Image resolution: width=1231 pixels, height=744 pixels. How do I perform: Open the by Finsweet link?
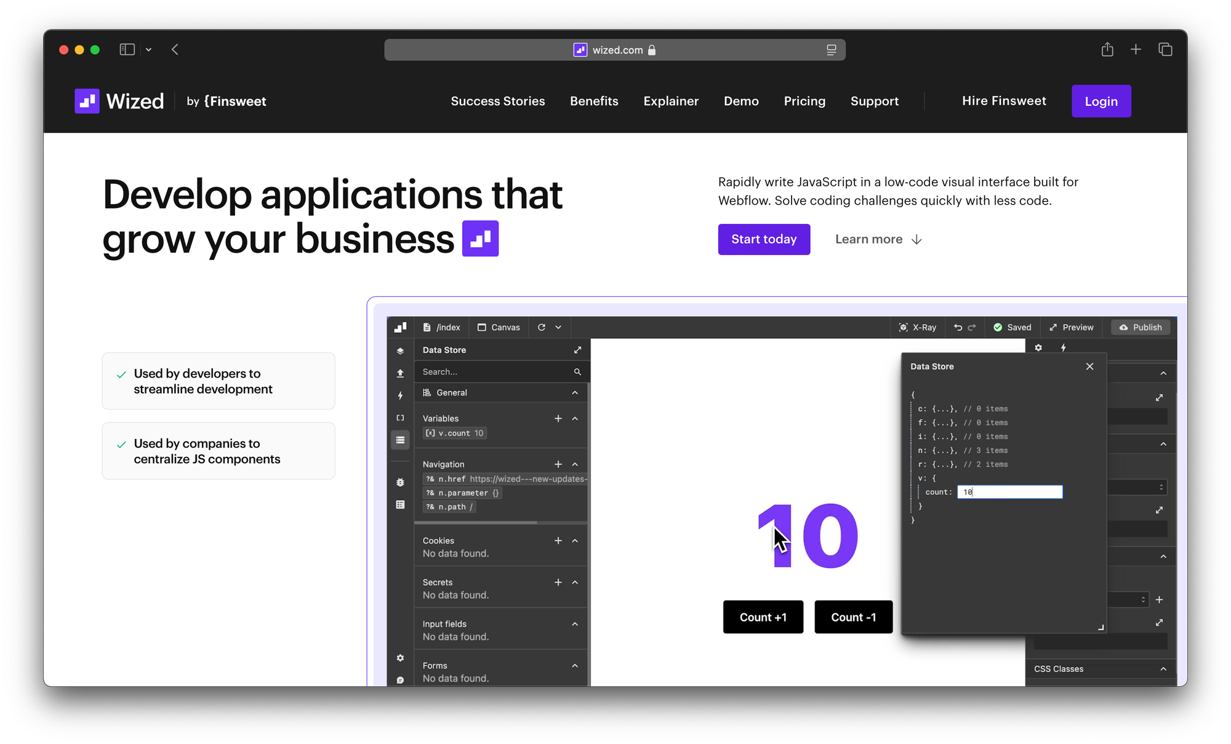227,101
